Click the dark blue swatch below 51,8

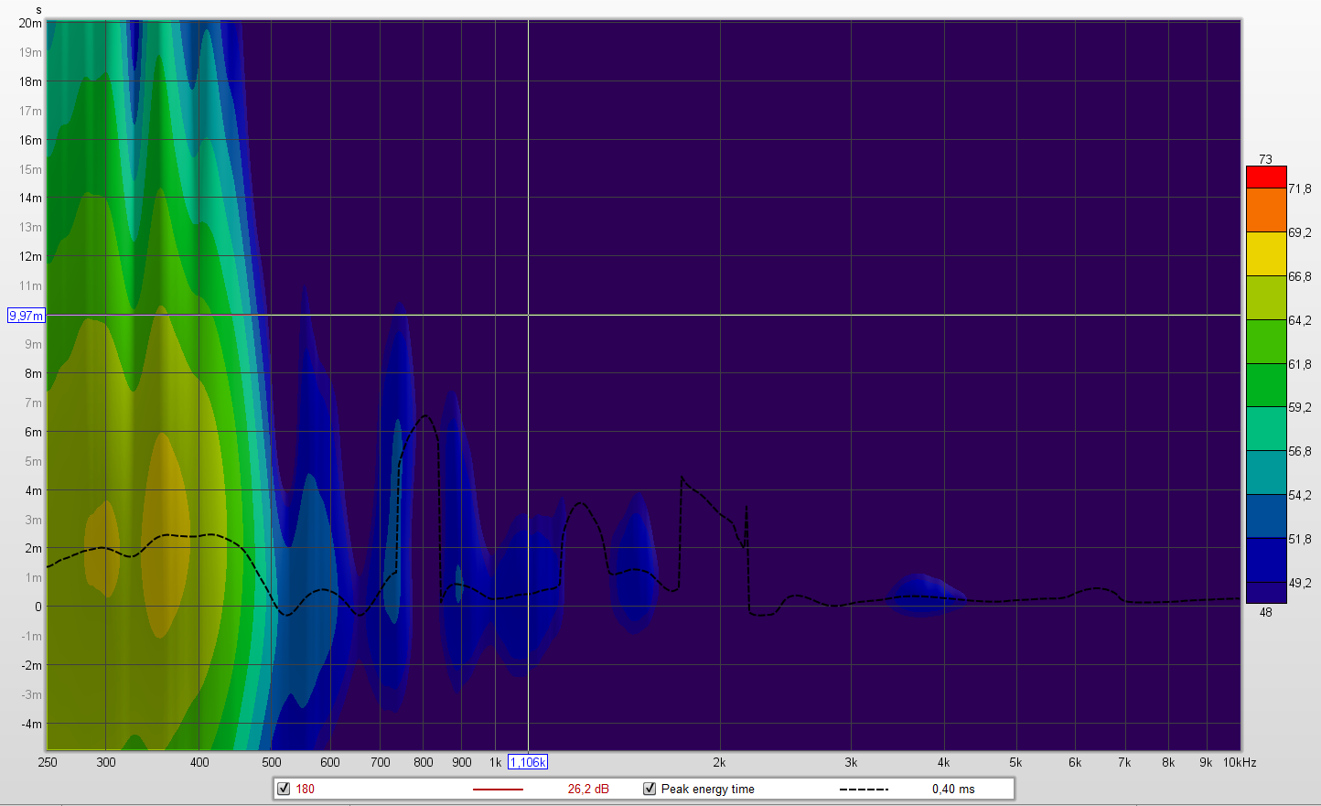click(x=1266, y=561)
